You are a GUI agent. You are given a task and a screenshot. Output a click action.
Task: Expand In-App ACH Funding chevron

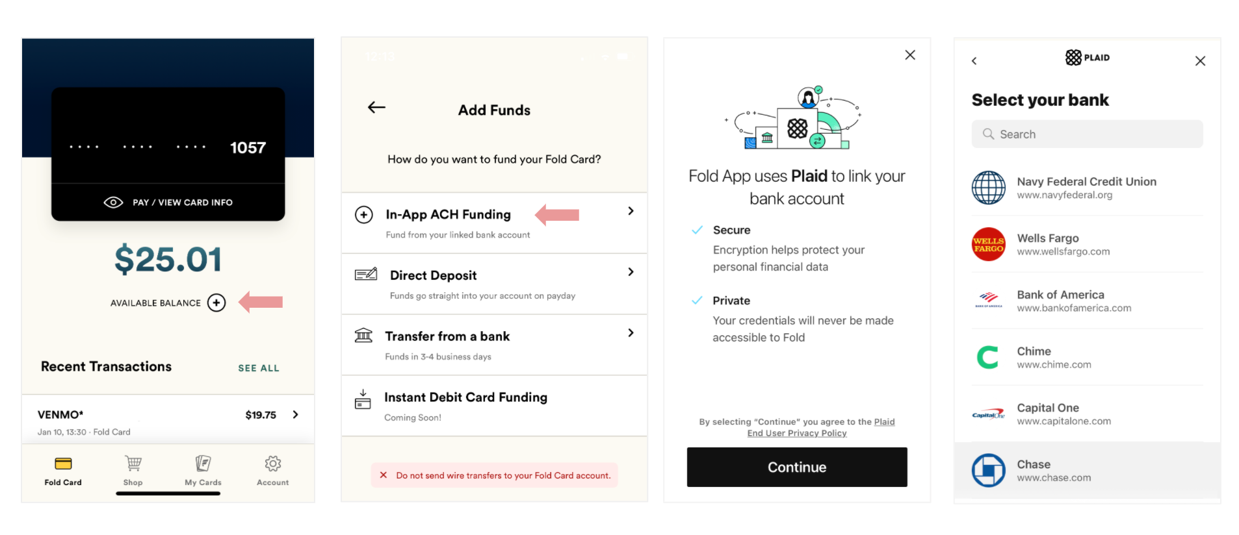coord(631,211)
